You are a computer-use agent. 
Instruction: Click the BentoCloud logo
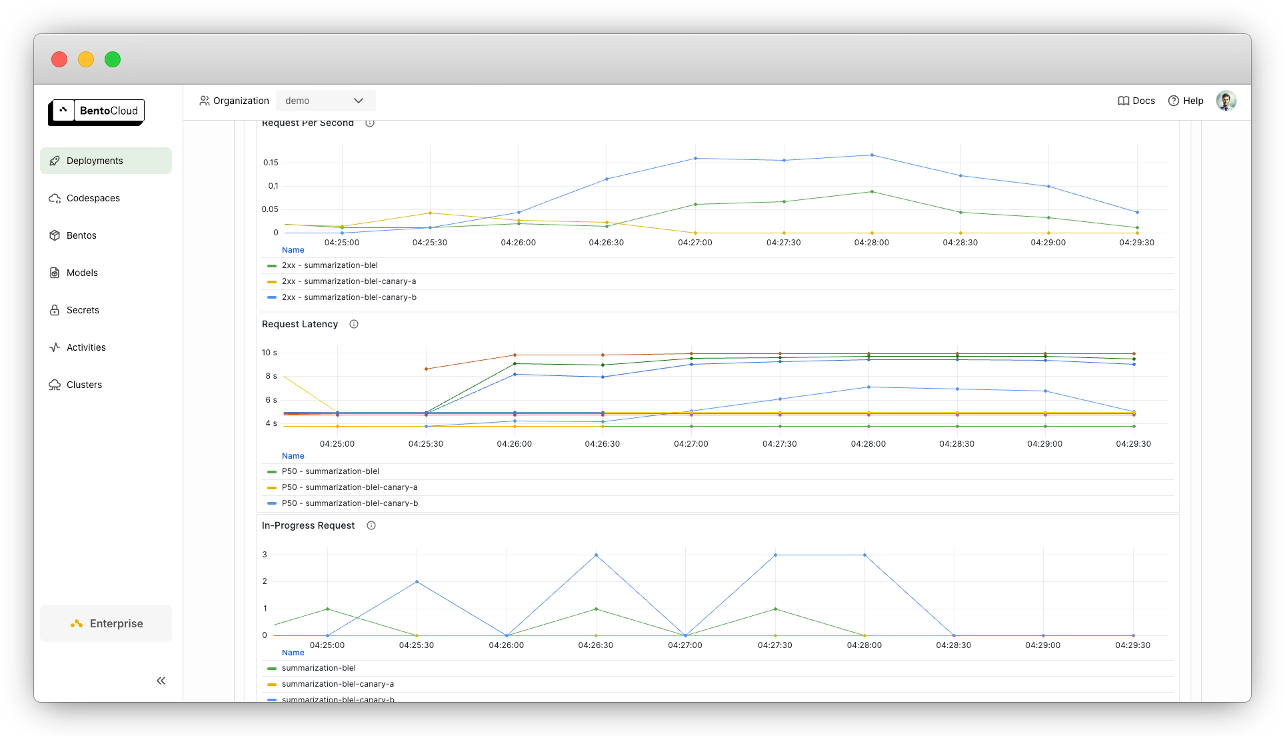[97, 112]
